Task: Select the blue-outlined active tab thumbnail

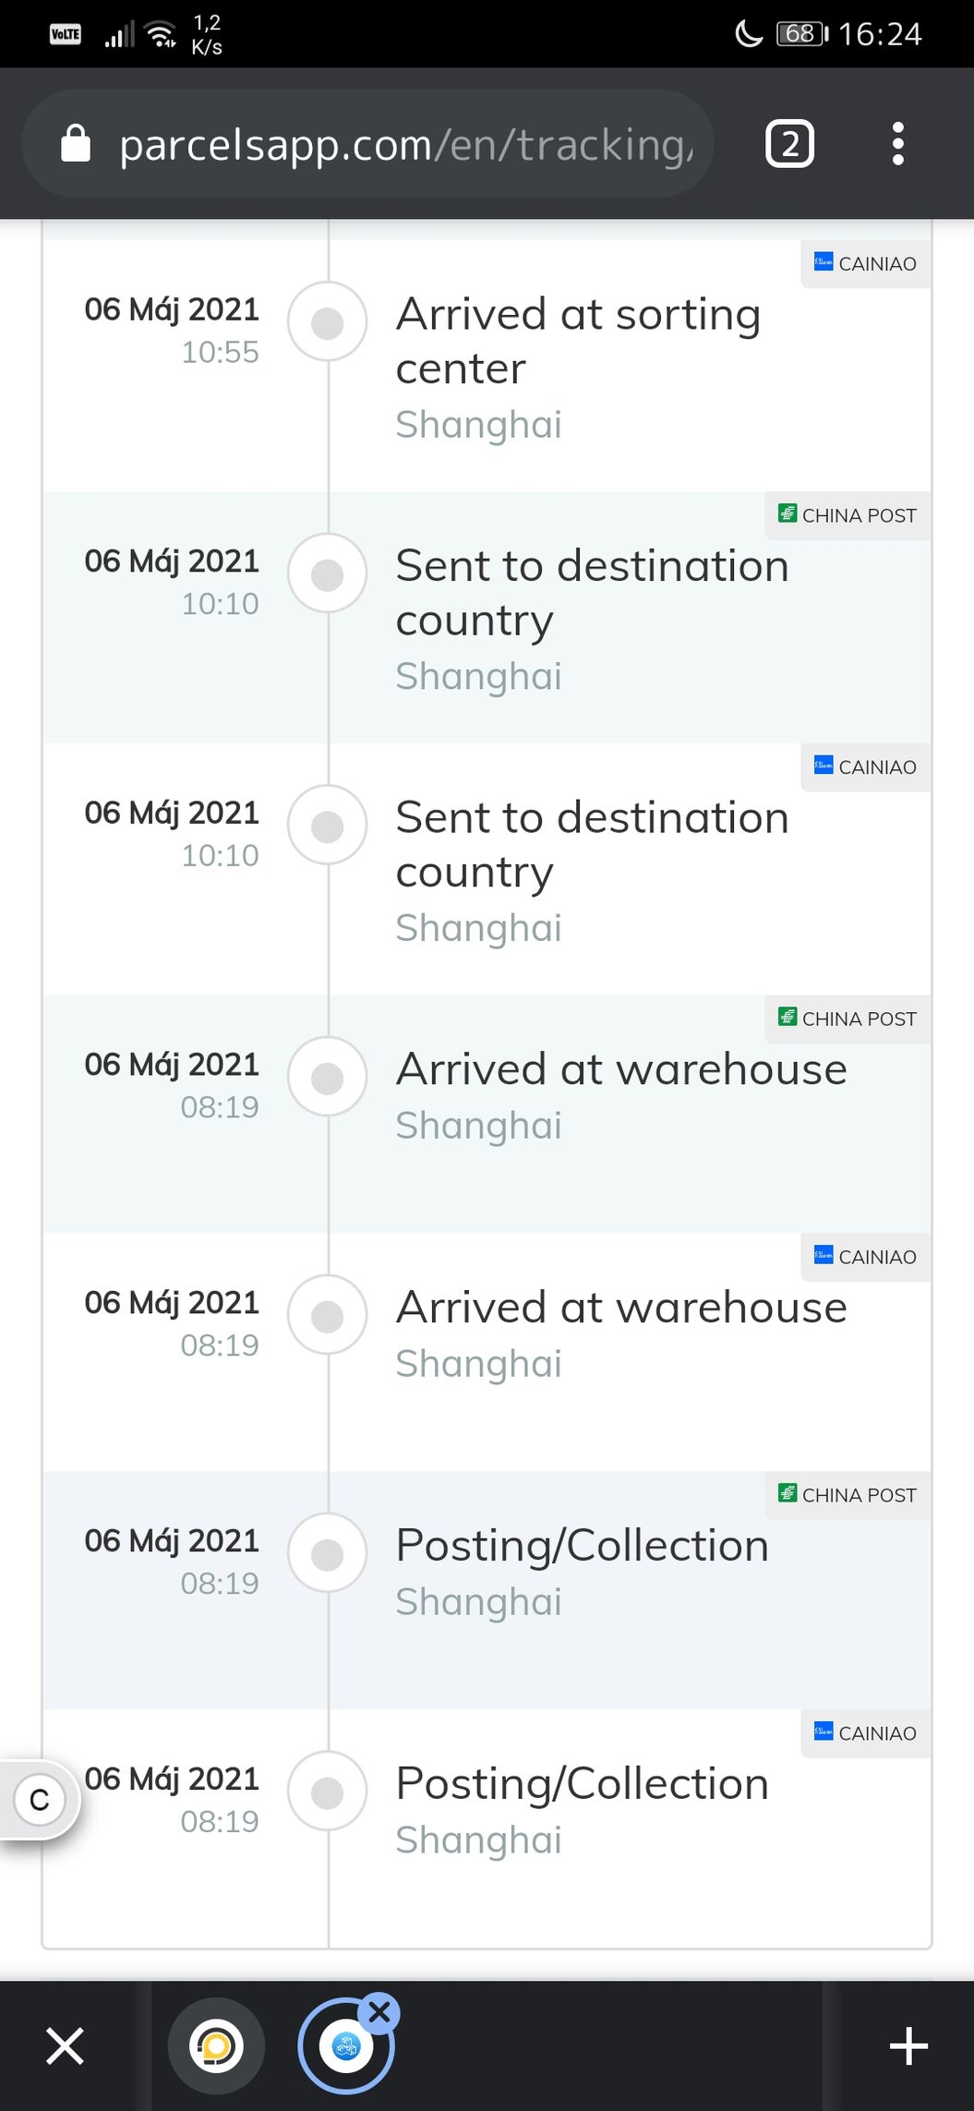Action: pyautogui.click(x=345, y=2045)
